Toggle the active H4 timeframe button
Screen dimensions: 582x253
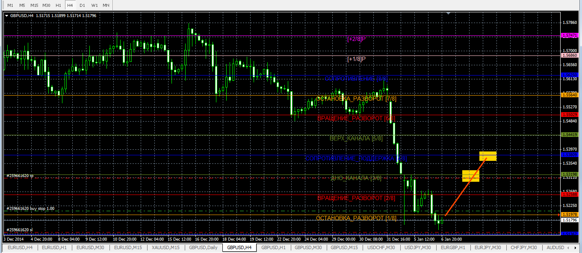tap(70, 5)
